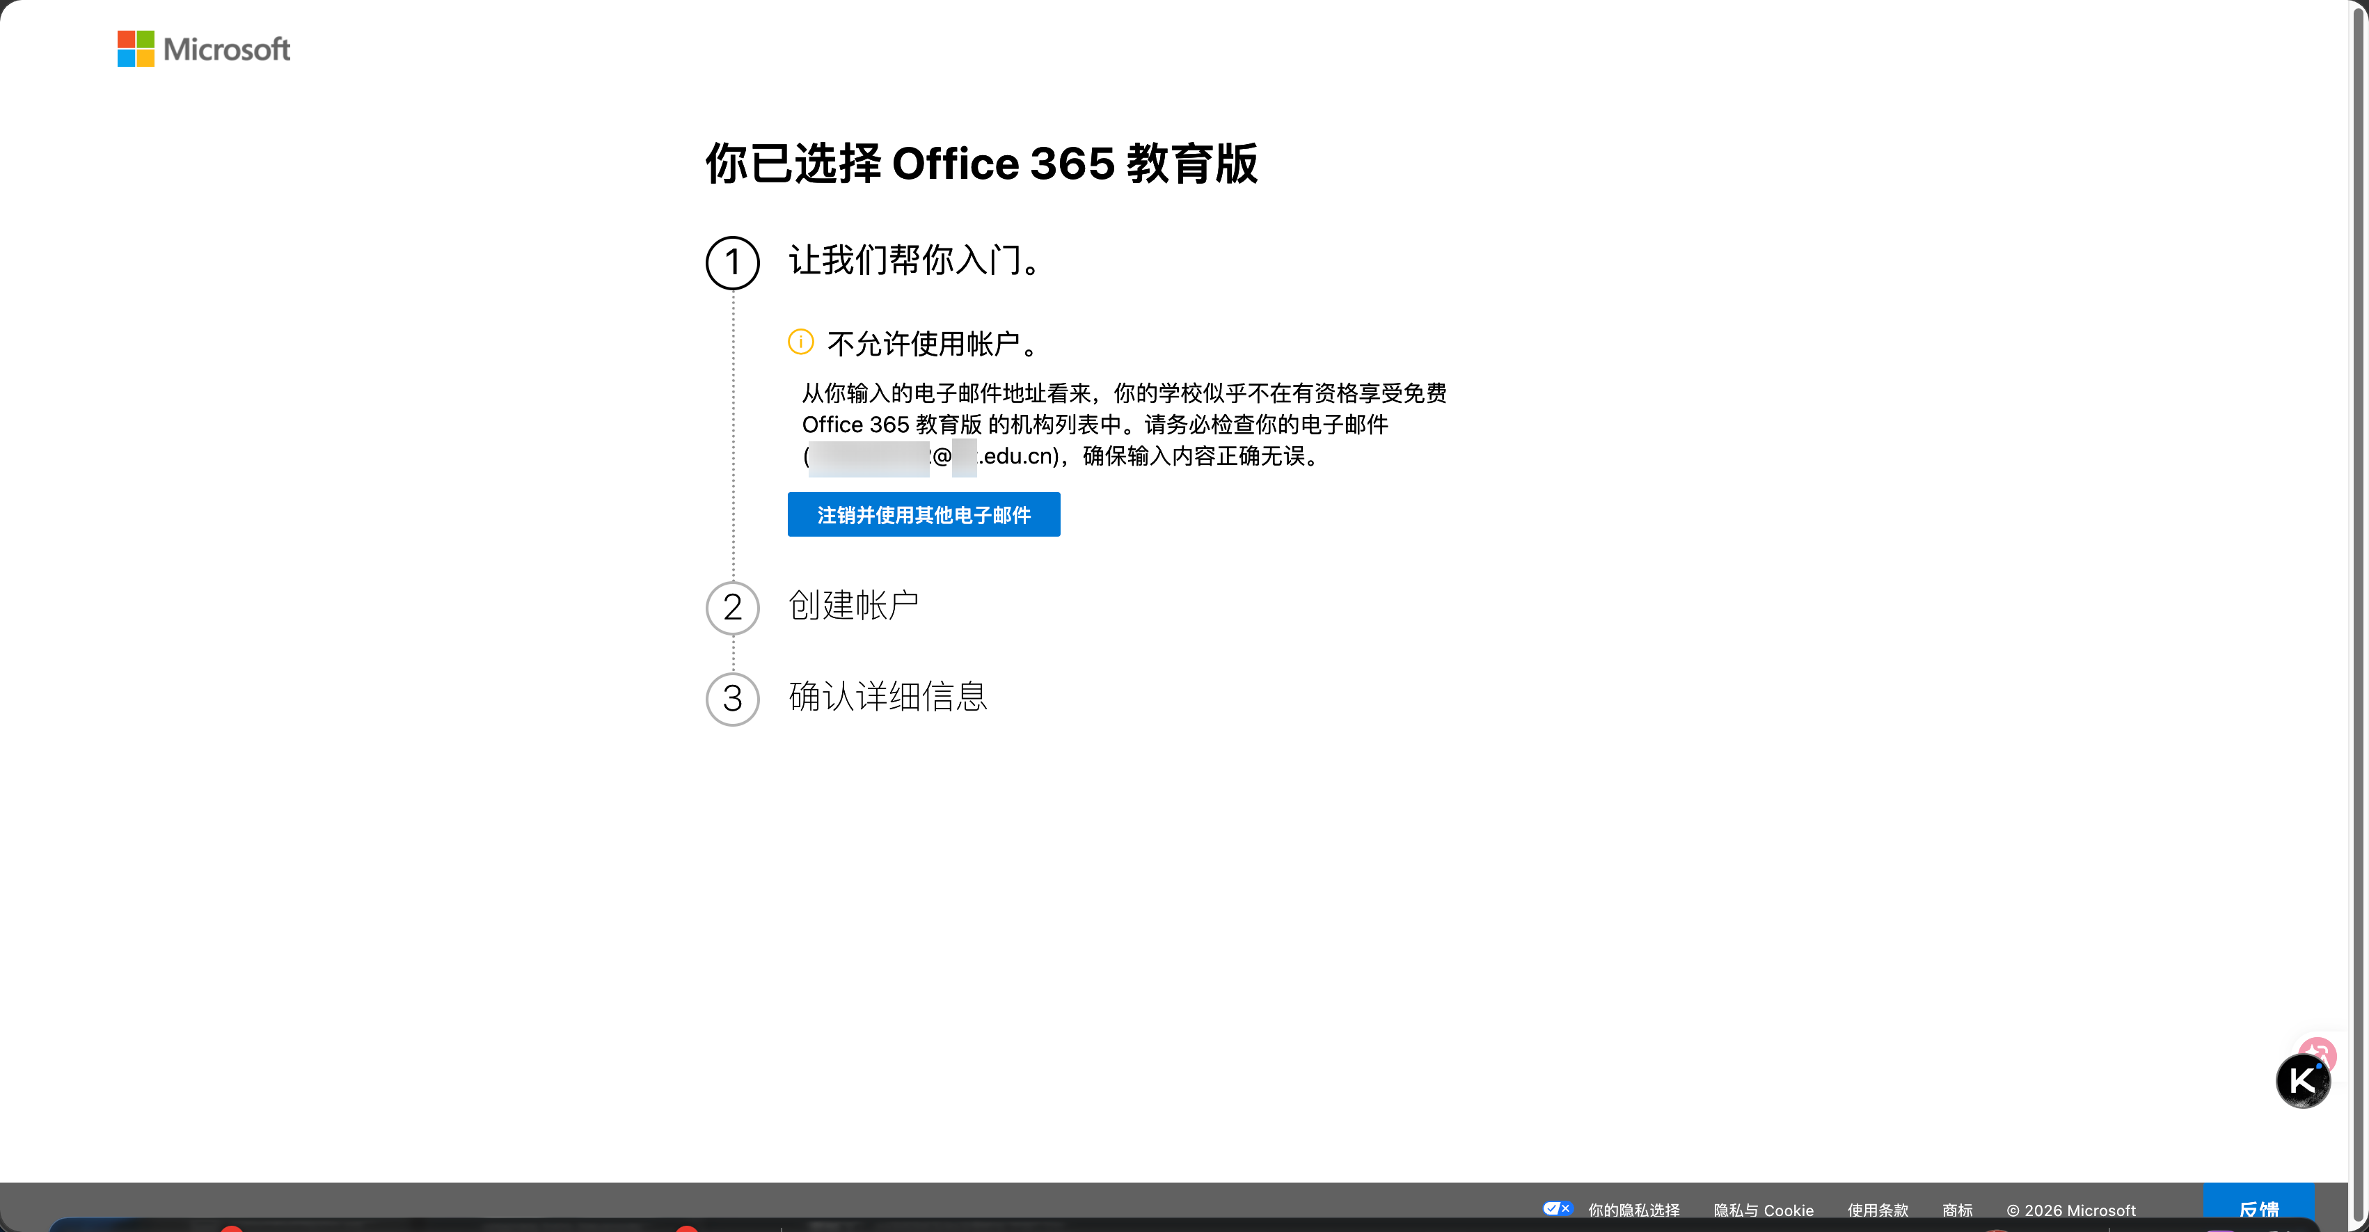Click the step 3 circle number

tap(732, 700)
